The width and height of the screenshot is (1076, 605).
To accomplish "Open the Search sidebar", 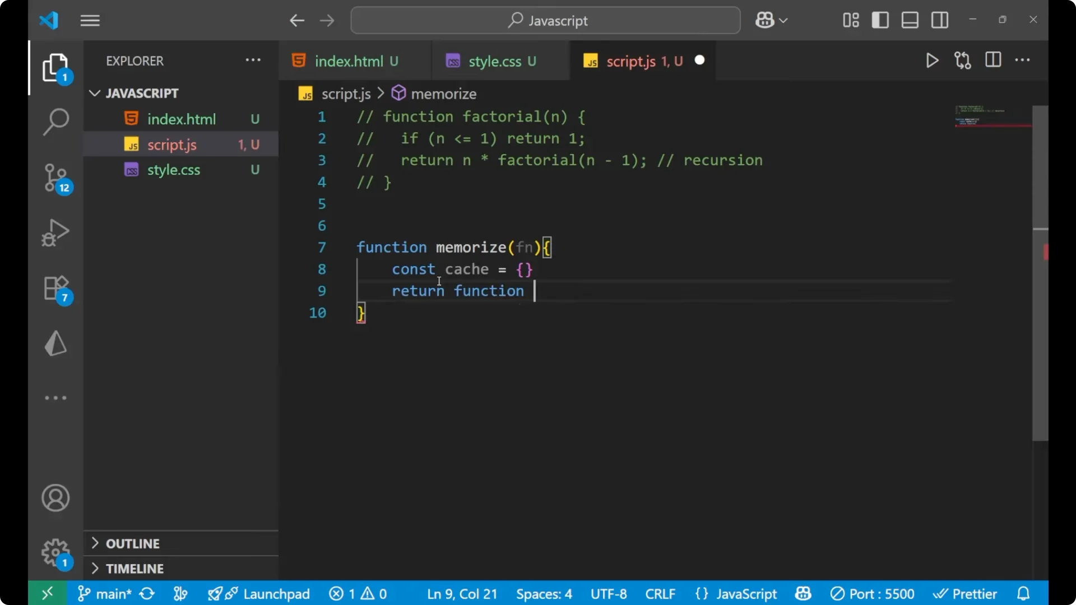I will pyautogui.click(x=55, y=121).
